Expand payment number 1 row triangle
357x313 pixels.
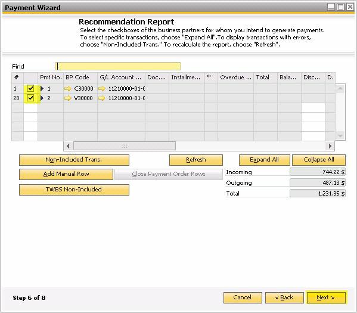(x=42, y=89)
